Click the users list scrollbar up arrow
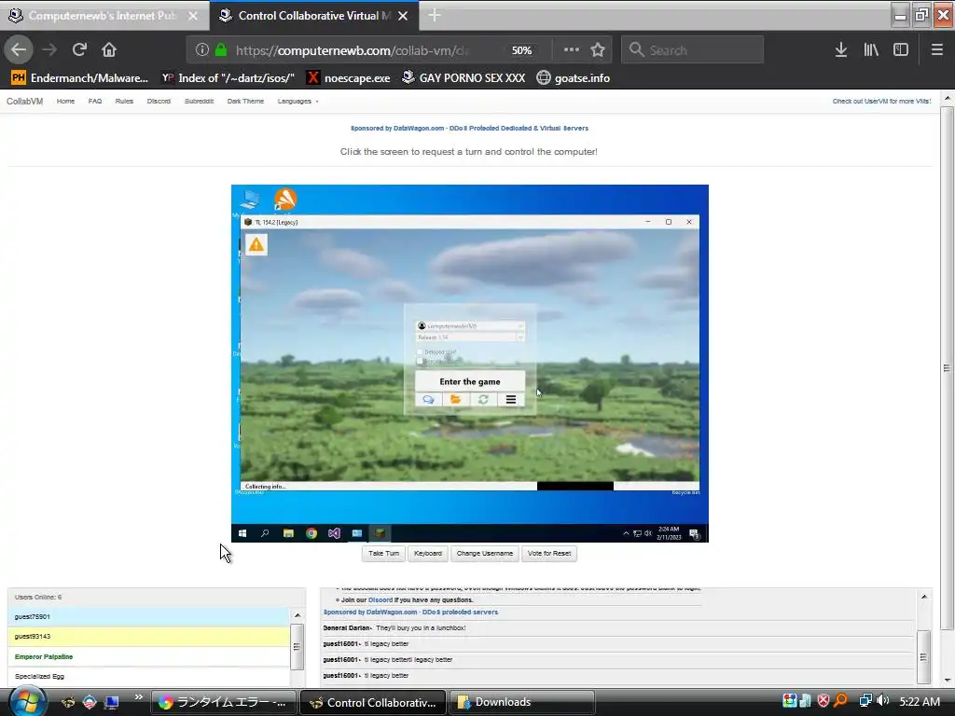The height and width of the screenshot is (716, 955). [298, 615]
